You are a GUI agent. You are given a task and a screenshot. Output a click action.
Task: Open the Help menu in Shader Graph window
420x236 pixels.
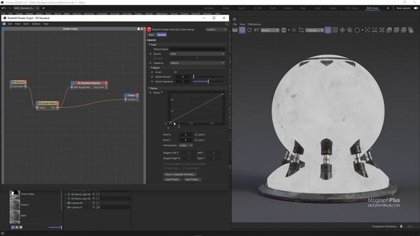46,24
